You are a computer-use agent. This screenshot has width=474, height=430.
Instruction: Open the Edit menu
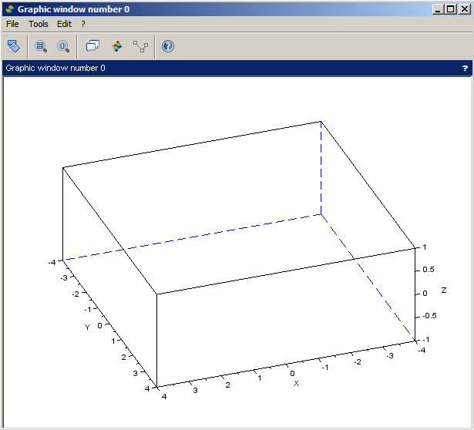[64, 24]
